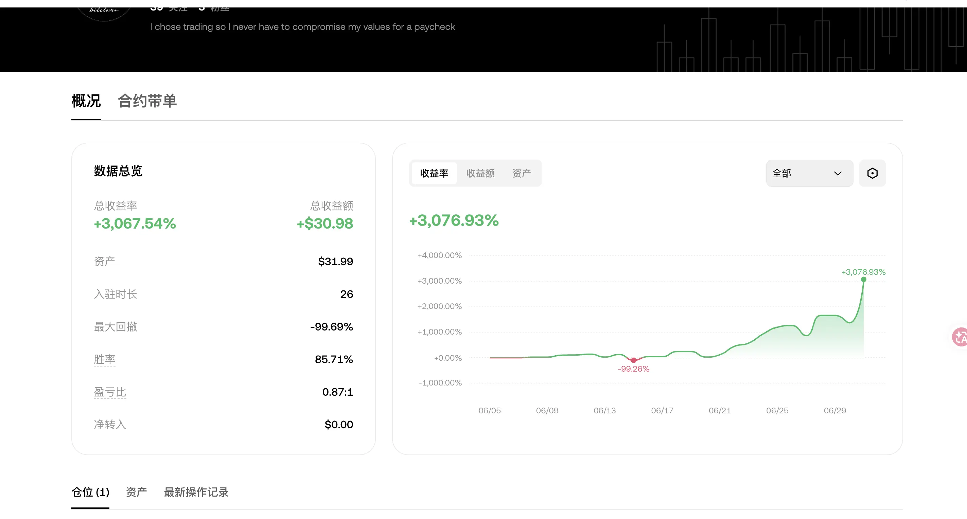Click the hexagon settings icon beside 全部

tap(872, 173)
